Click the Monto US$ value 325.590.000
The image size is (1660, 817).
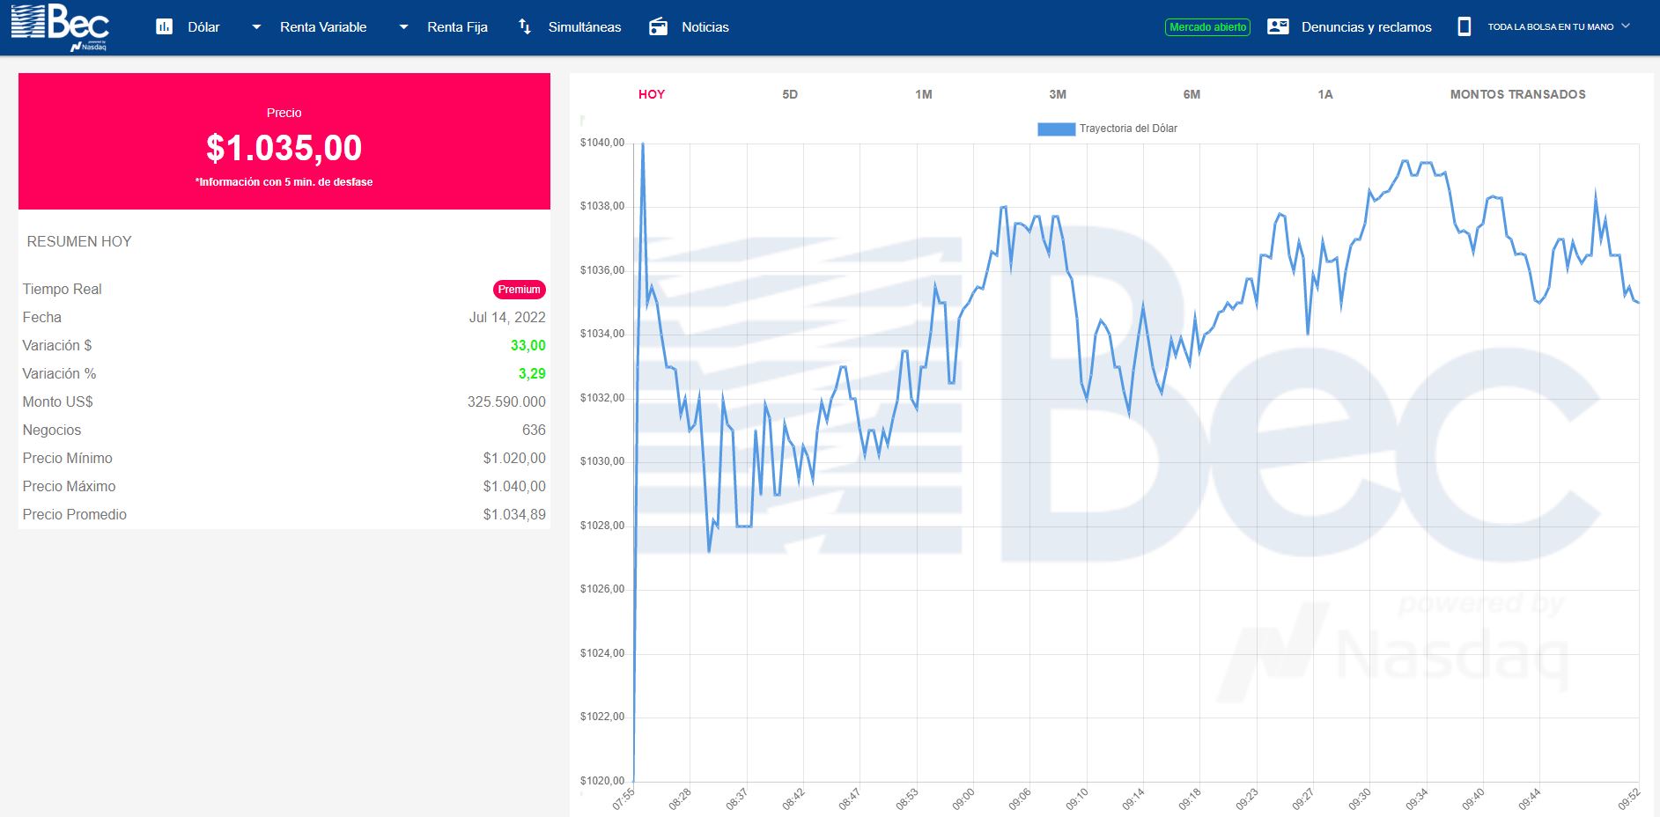pyautogui.click(x=506, y=401)
